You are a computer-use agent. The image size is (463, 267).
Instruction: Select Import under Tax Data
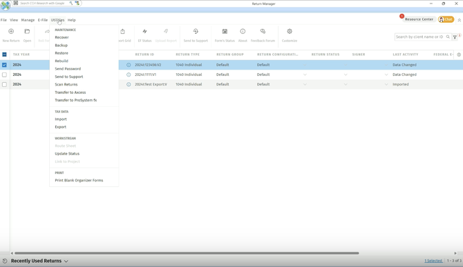(61, 119)
